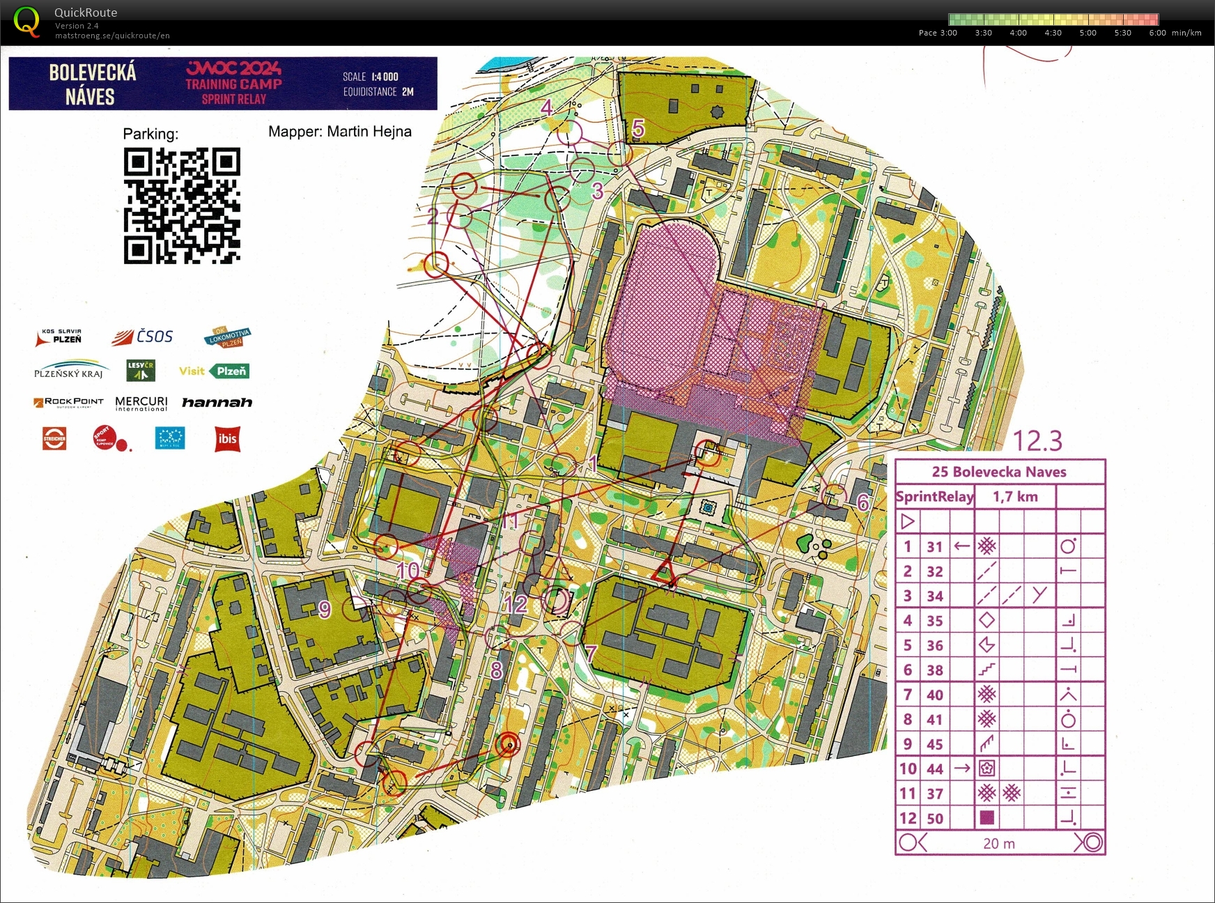
Task: Click the '25 Bolevecka Naves' sheet header
Action: pos(999,472)
